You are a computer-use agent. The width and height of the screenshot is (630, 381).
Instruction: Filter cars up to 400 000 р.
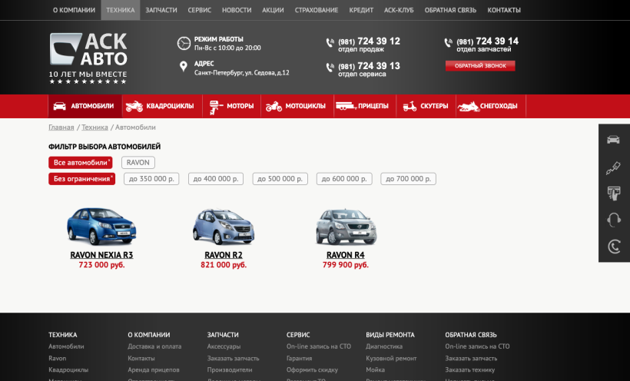pyautogui.click(x=216, y=179)
